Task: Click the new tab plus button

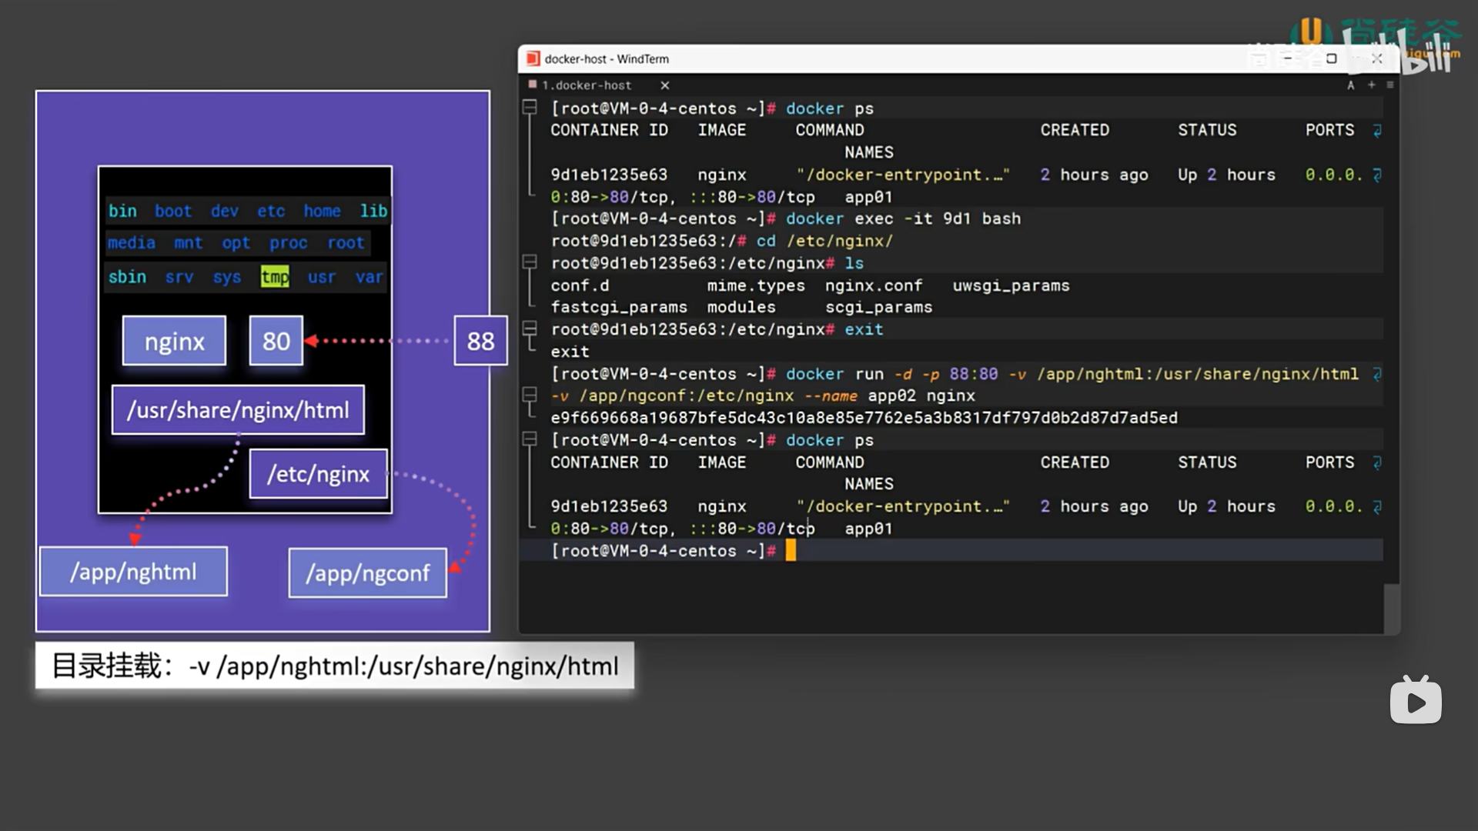Action: click(1369, 84)
